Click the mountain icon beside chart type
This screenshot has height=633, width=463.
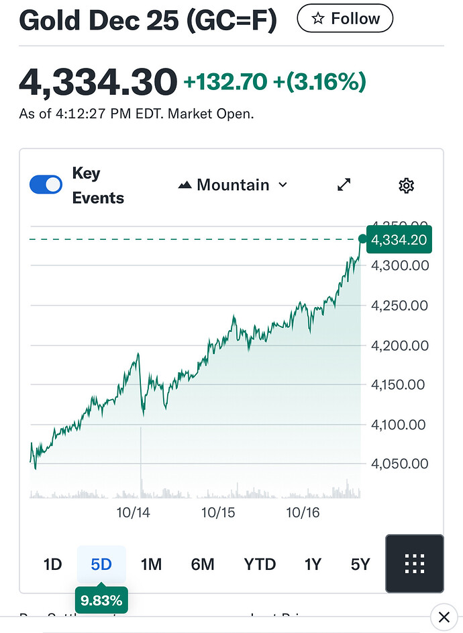pyautogui.click(x=185, y=185)
